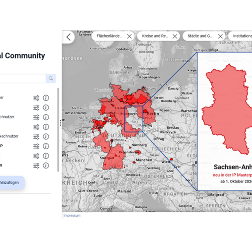Open filter settings for the 'P' layer row
The image size is (252, 252).
pyautogui.click(x=36, y=146)
